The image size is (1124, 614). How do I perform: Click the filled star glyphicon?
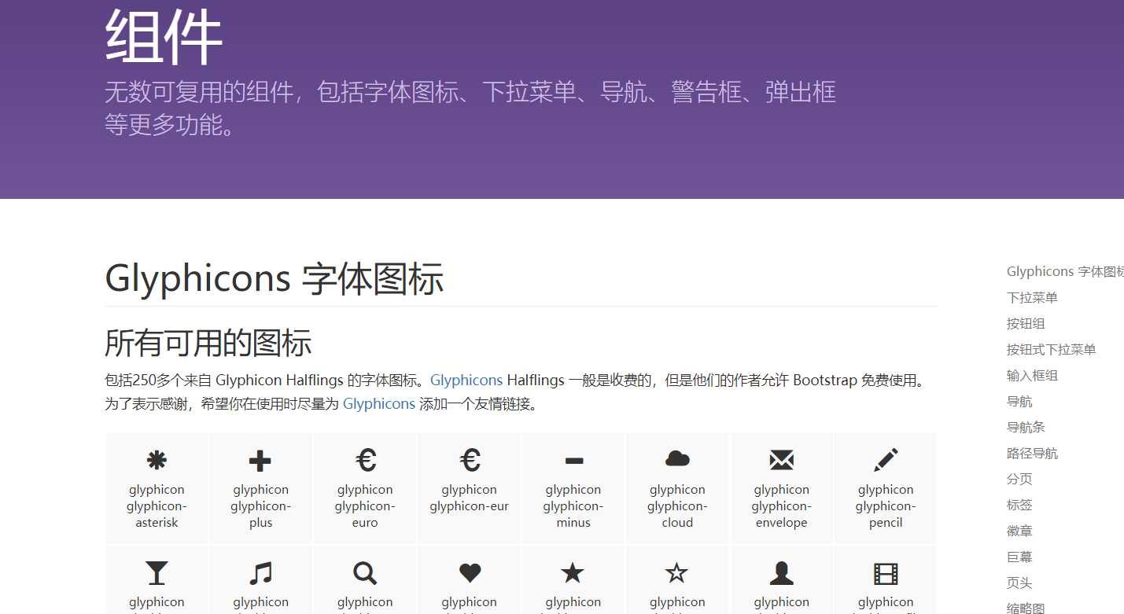(x=573, y=572)
